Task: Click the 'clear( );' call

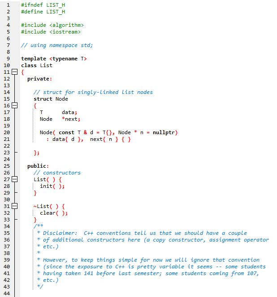Action: click(x=54, y=213)
